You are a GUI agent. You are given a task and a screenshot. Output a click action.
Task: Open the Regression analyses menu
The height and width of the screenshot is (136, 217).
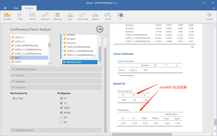45,16
